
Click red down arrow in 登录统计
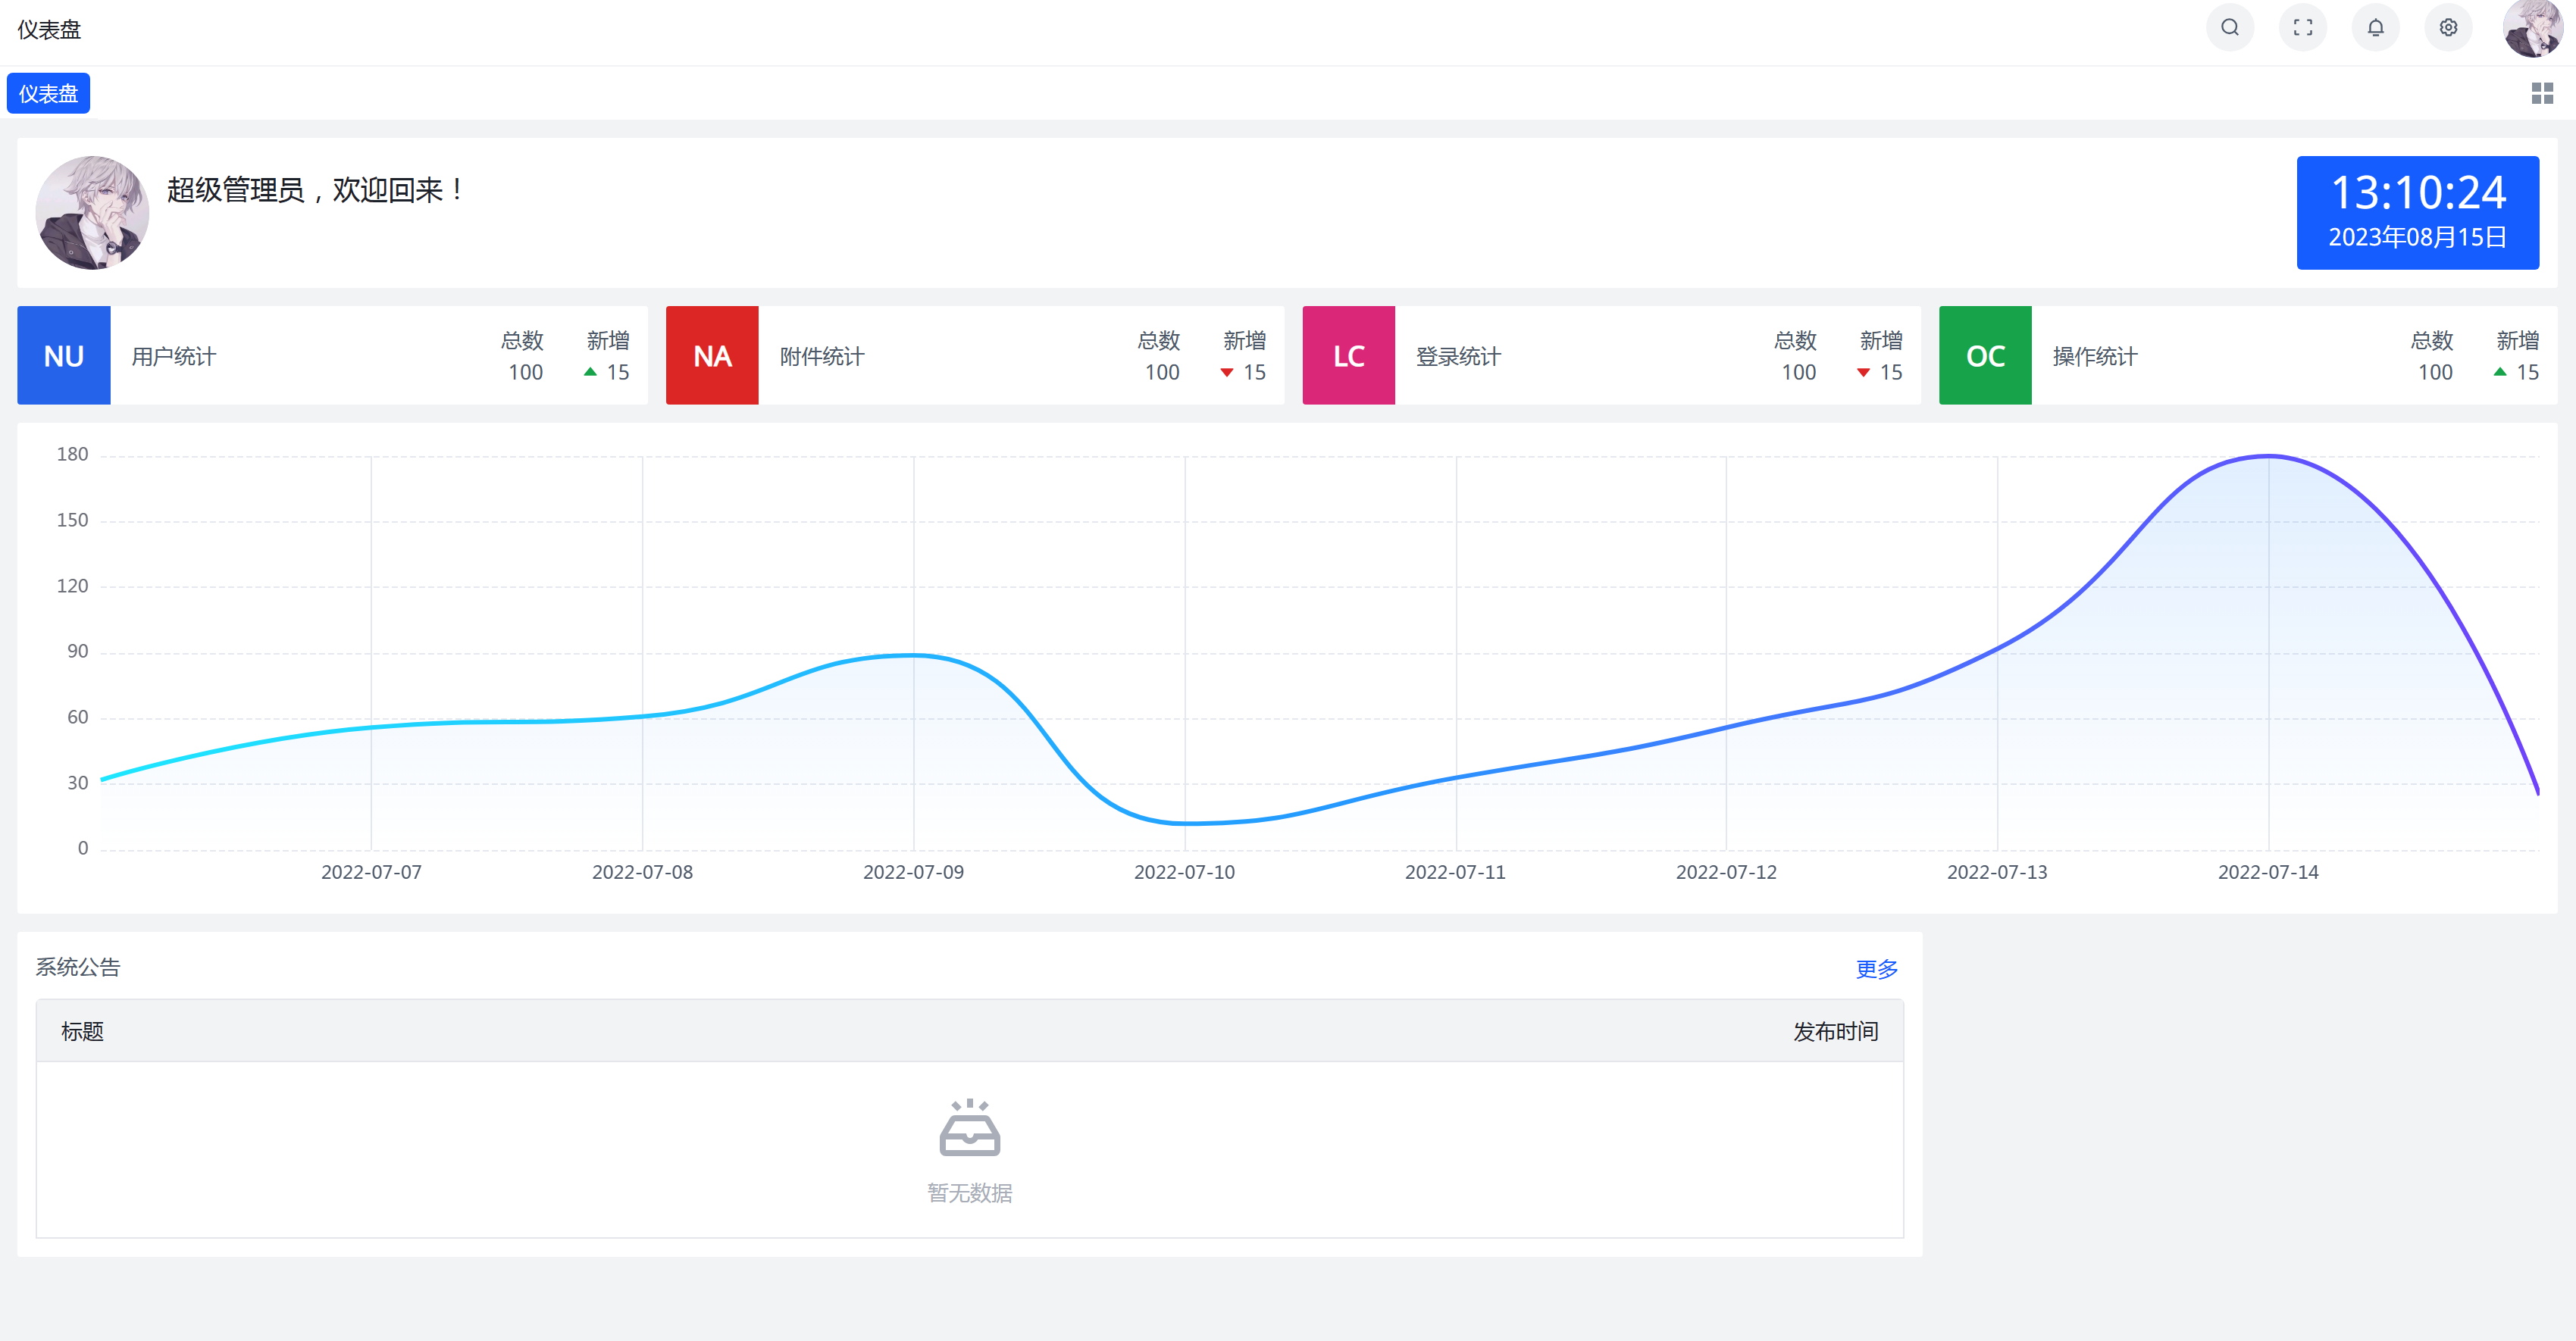coord(1863,373)
